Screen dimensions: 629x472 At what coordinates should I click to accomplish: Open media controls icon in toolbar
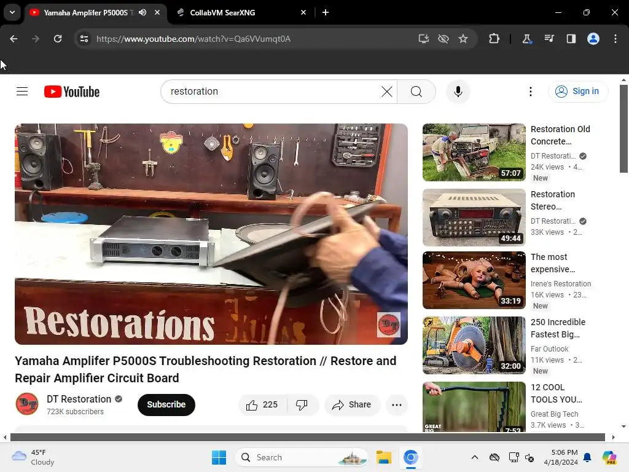coord(549,39)
